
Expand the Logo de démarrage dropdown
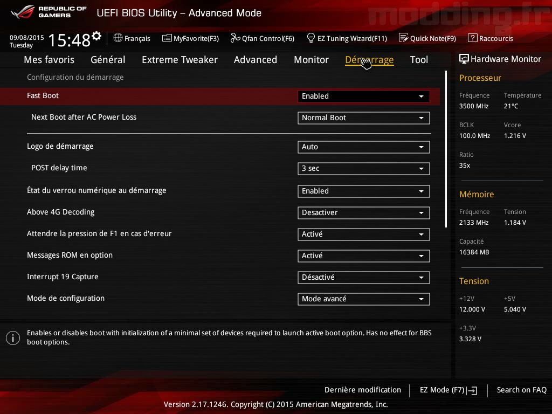[364, 147]
